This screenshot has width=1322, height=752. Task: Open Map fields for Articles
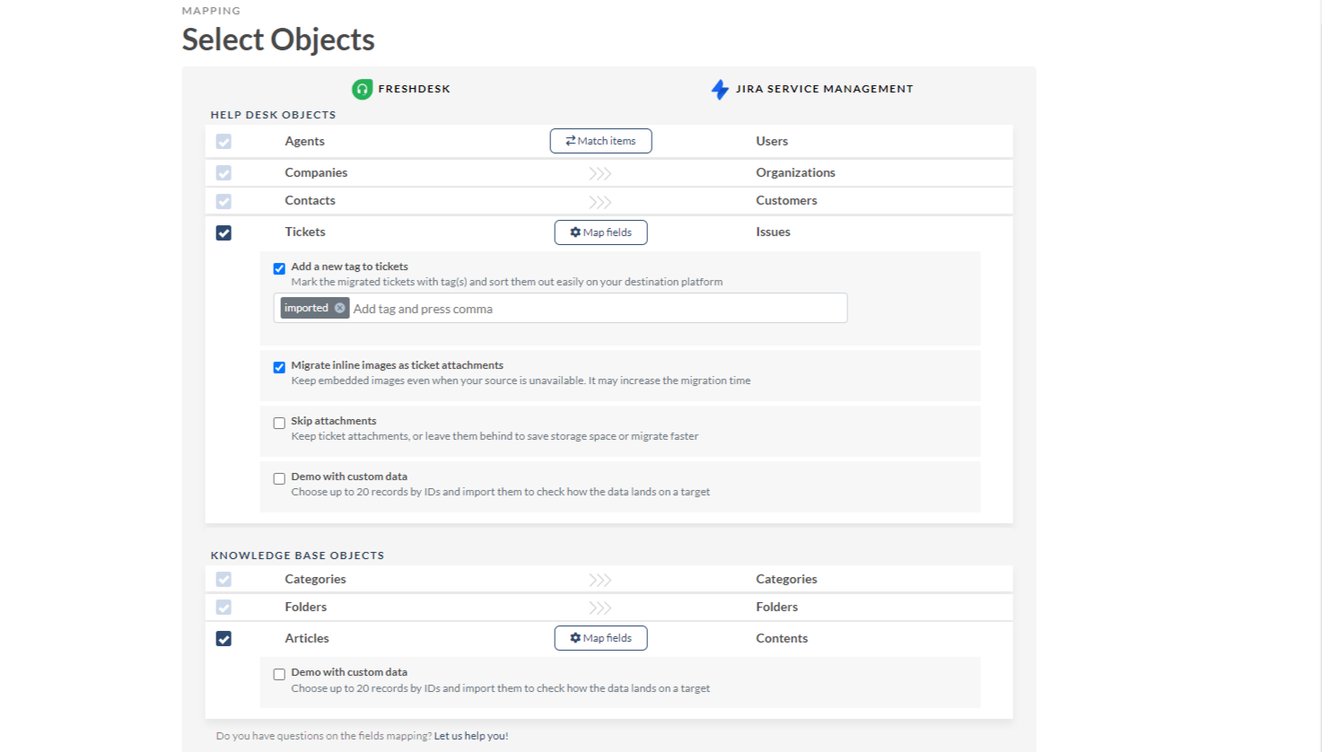pos(600,638)
